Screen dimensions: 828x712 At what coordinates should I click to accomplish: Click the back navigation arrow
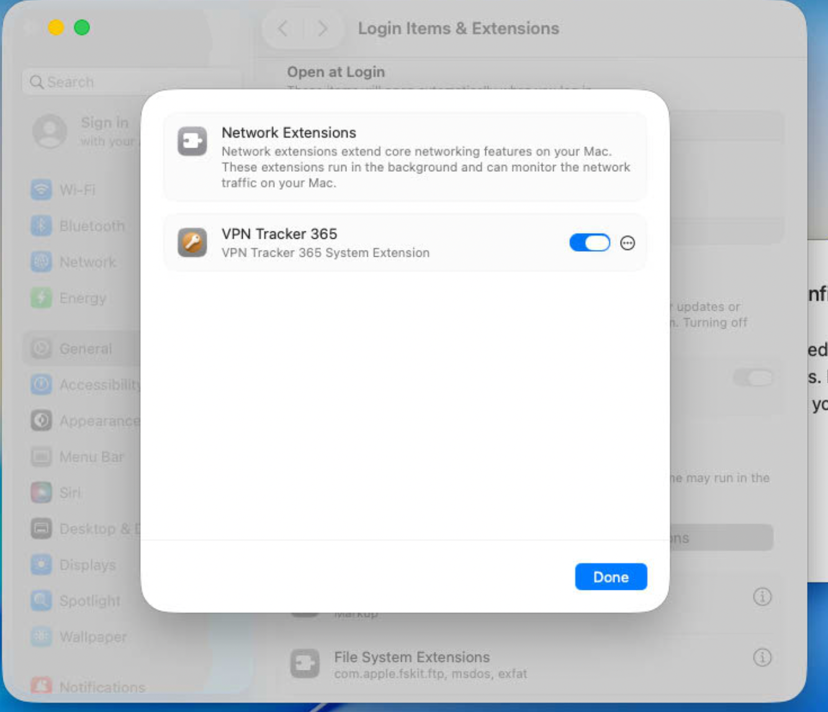(282, 29)
